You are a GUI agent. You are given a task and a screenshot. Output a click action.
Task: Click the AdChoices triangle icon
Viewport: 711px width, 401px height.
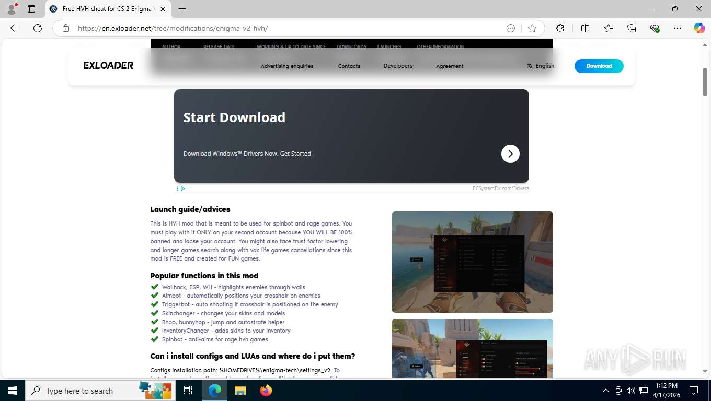[183, 188]
